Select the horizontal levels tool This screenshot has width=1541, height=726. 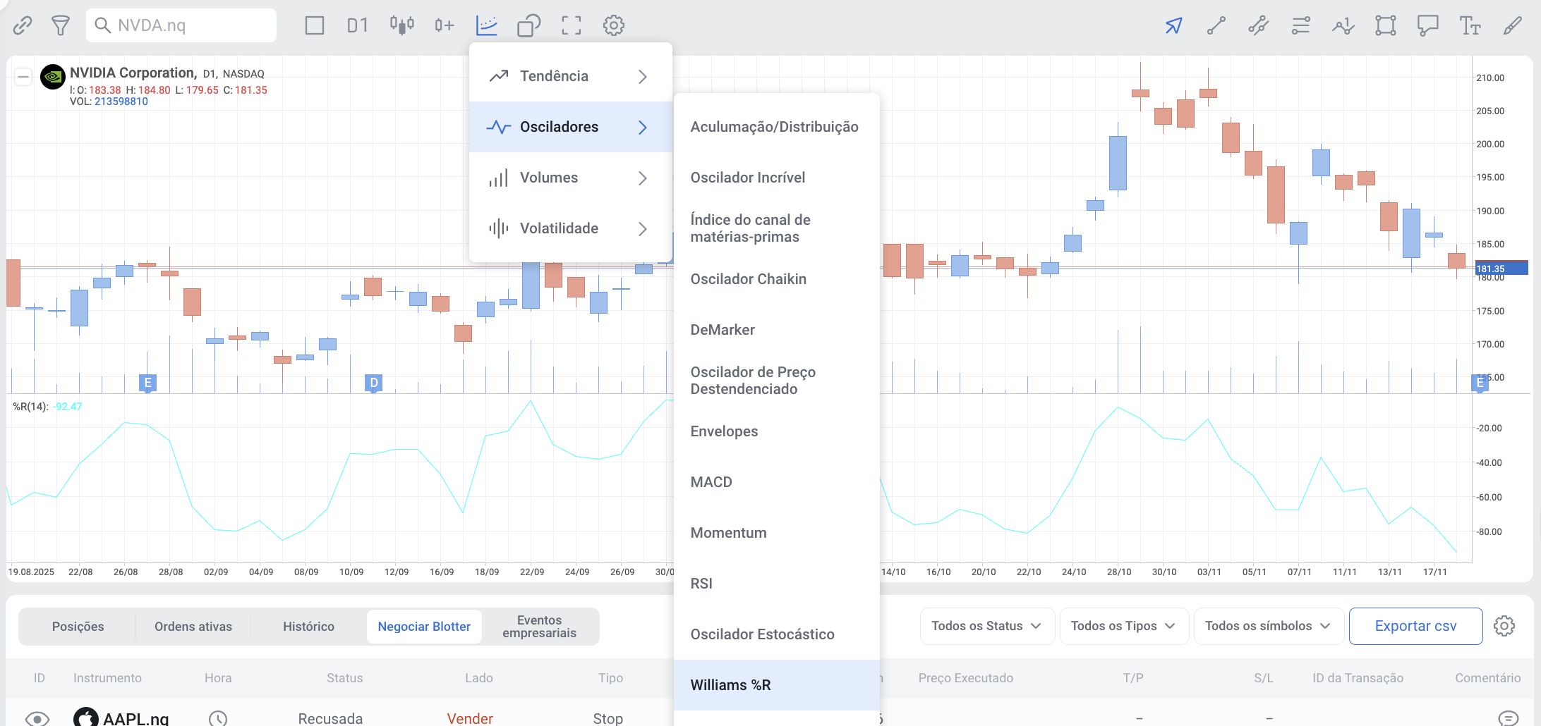[1300, 25]
